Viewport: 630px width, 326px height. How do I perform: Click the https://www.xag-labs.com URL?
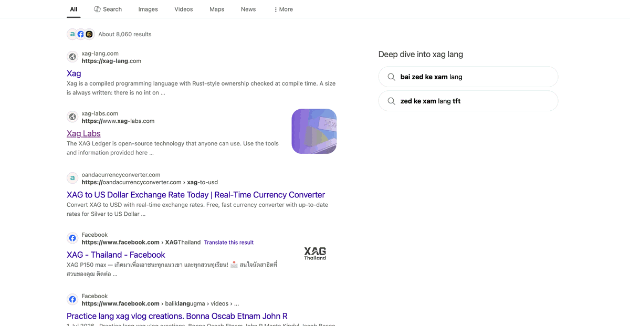pos(118,121)
